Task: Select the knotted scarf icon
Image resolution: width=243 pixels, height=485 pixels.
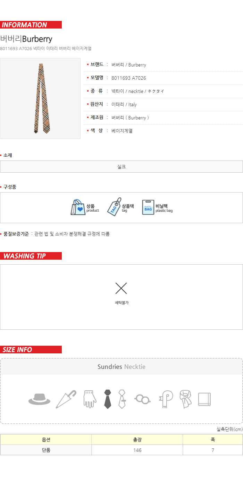Action: pyautogui.click(x=185, y=399)
